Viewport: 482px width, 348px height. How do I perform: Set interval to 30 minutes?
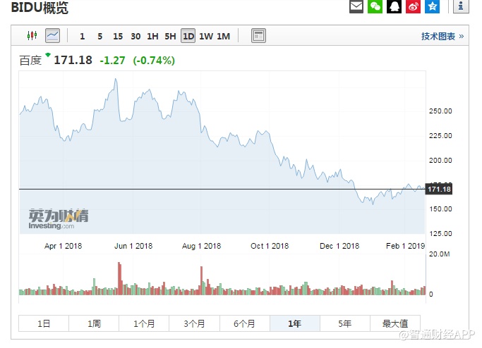pos(135,36)
